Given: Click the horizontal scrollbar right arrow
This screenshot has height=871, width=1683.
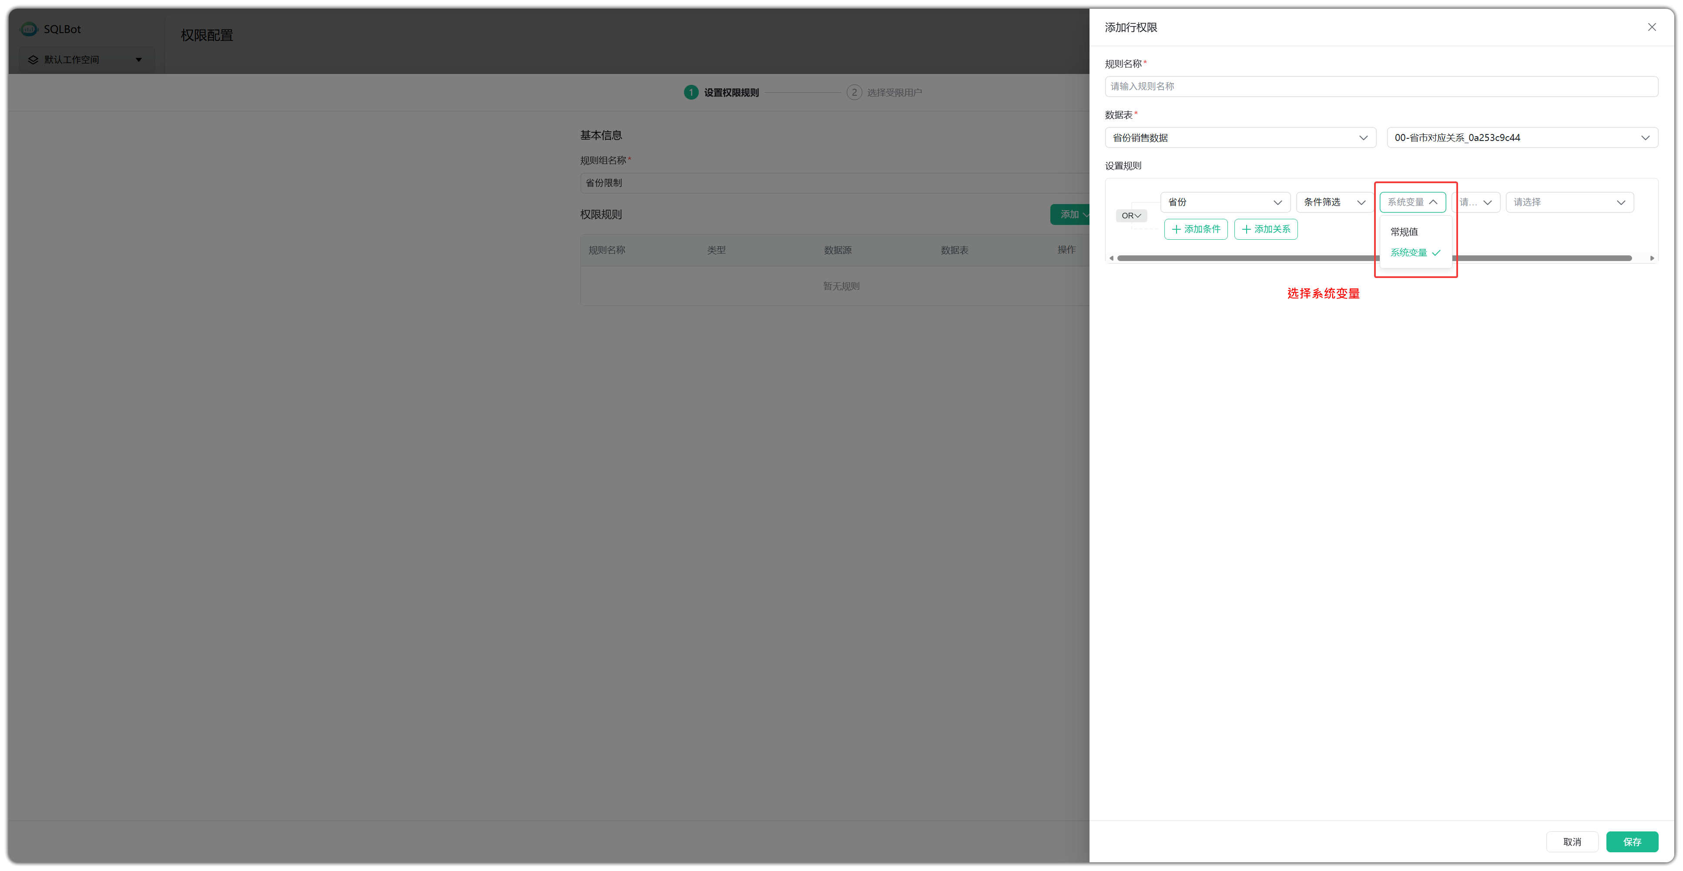Looking at the screenshot, I should click(x=1652, y=258).
